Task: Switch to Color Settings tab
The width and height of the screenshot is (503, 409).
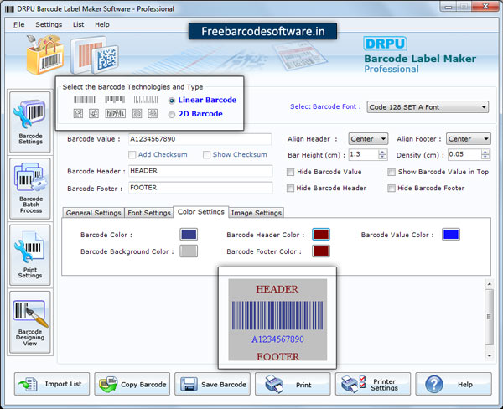Action: coord(201,212)
